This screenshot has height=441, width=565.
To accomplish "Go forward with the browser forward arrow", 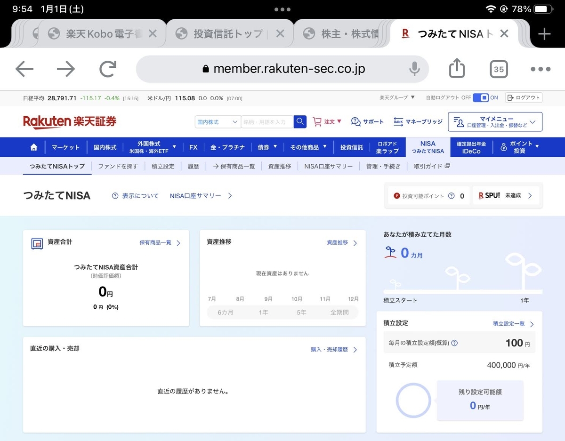I will 66,70.
